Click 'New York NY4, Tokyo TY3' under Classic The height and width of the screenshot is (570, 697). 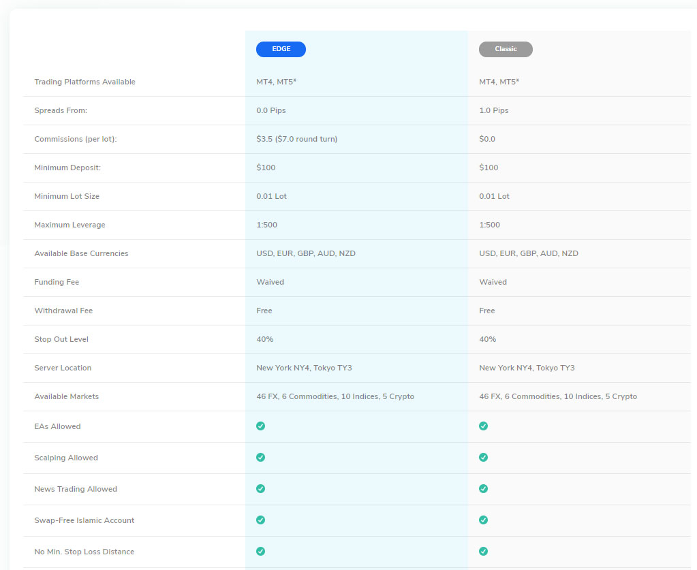click(527, 368)
